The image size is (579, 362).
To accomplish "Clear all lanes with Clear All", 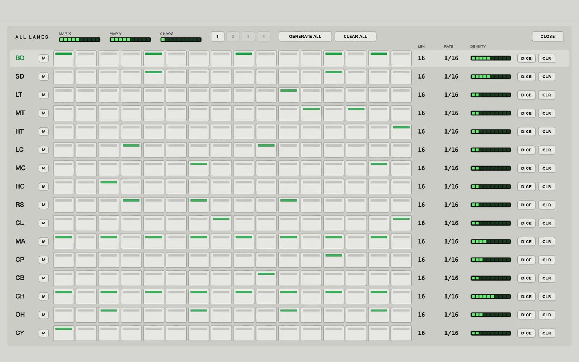I will click(355, 37).
